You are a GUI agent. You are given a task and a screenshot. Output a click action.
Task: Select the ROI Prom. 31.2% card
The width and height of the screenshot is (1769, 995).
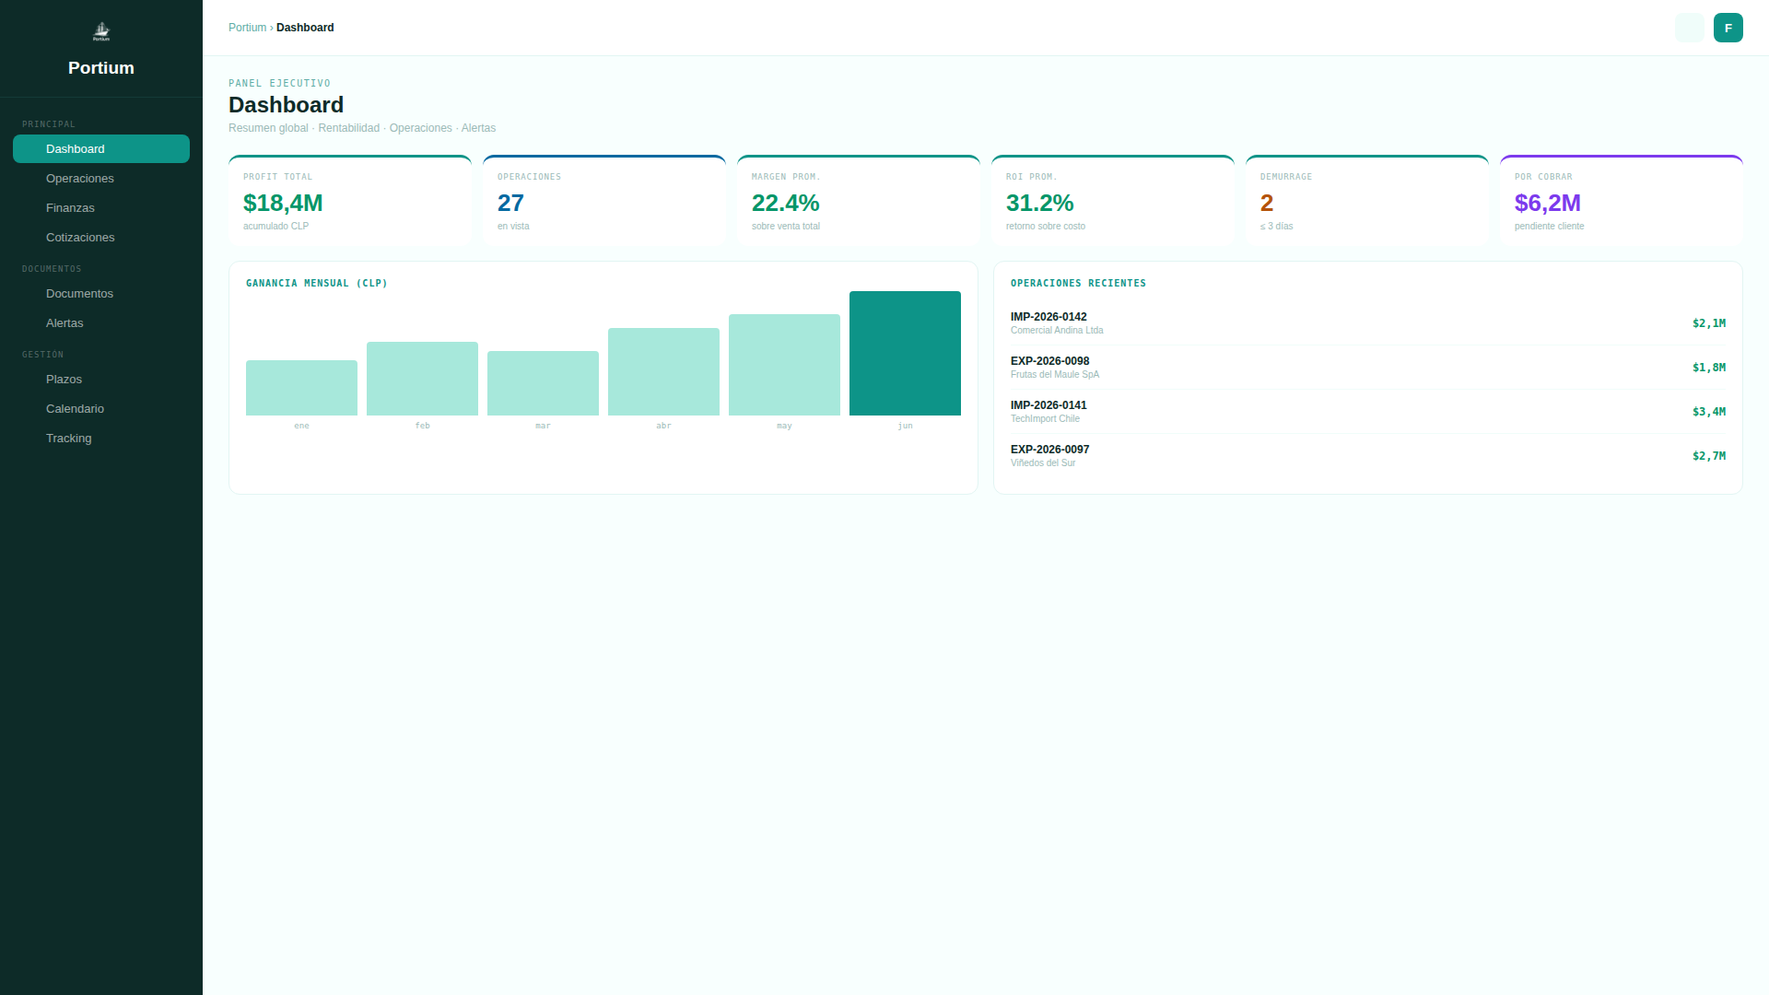1113,200
